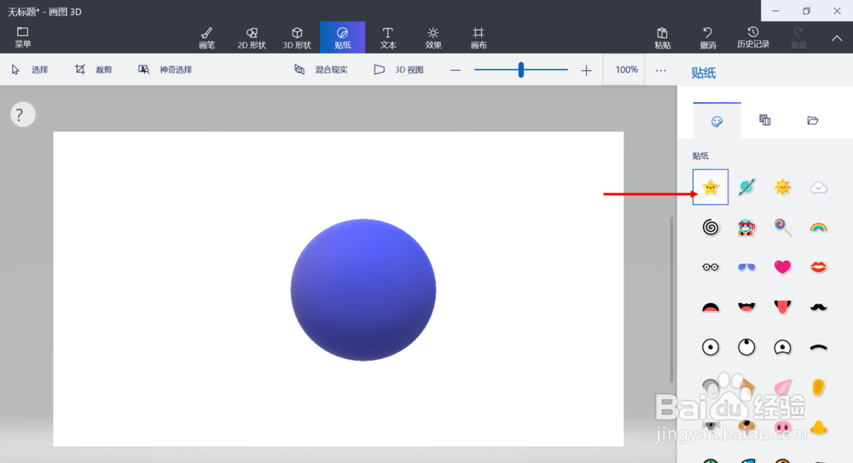The image size is (853, 463).
Task: Choose the yellow nose sticker
Action: point(818,428)
